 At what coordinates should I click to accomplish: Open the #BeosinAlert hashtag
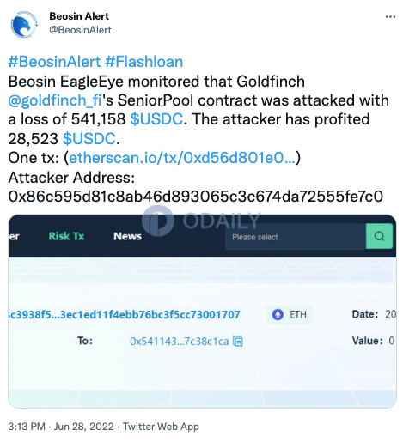pyautogui.click(x=54, y=62)
